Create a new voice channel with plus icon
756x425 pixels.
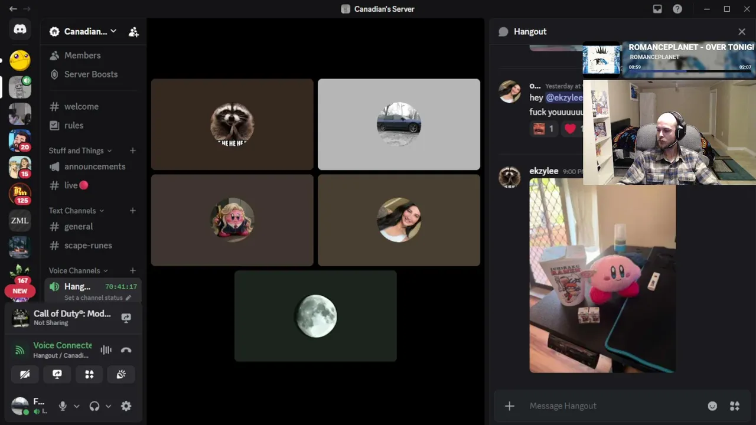coord(133,271)
